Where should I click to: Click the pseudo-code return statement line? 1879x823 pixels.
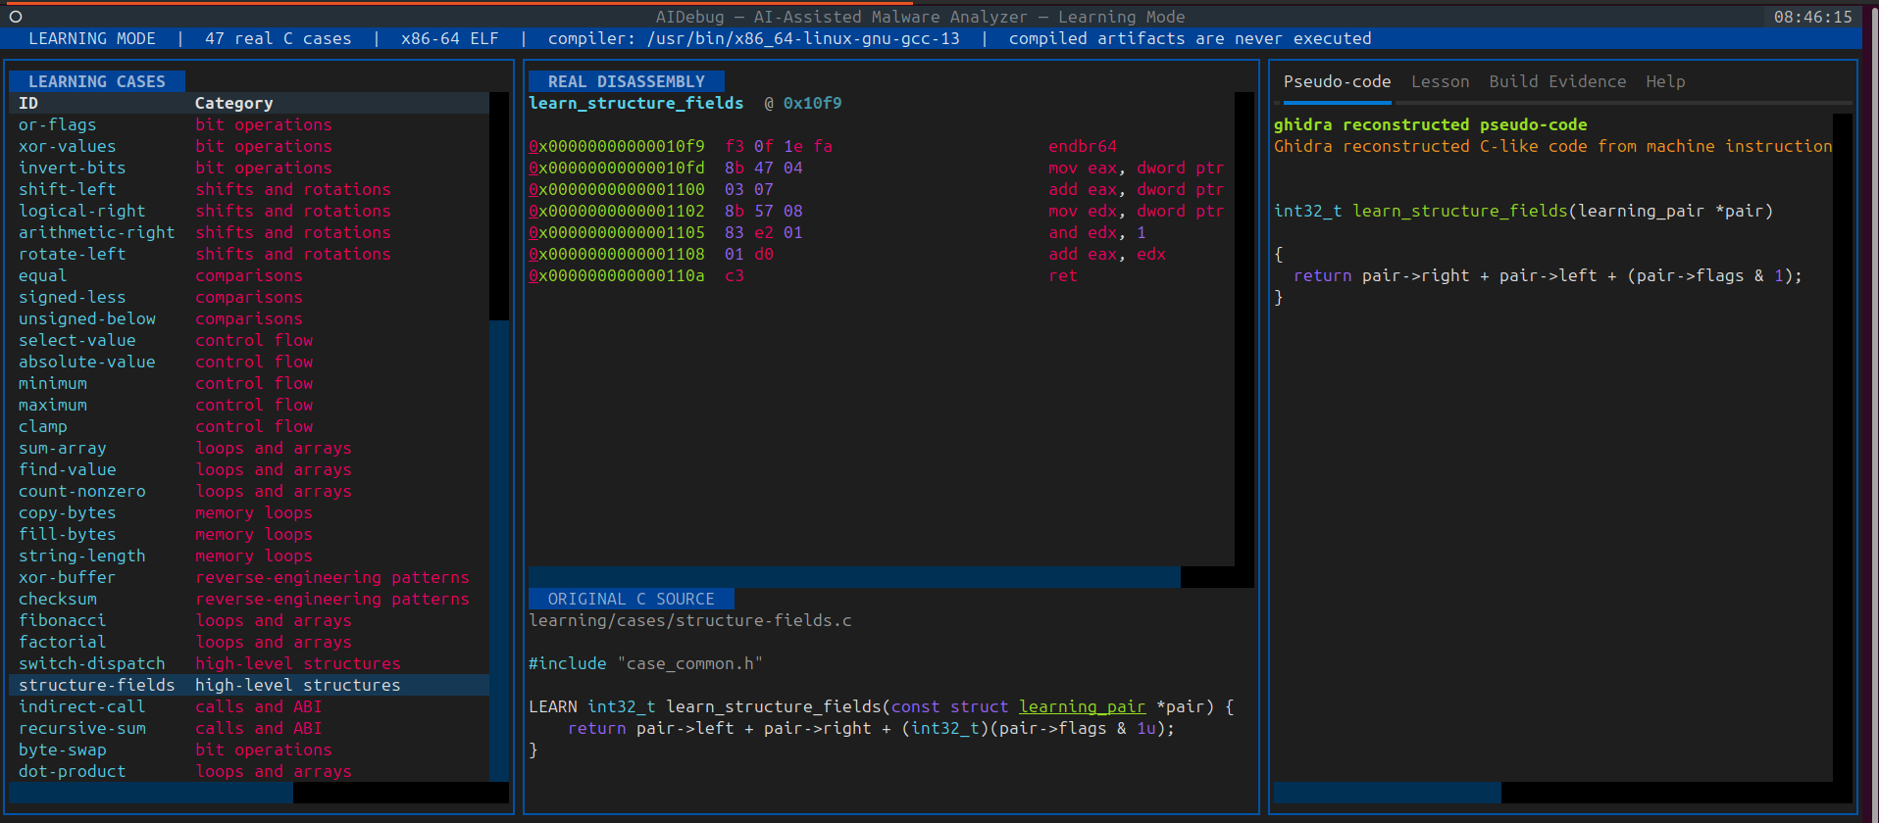click(x=1548, y=275)
